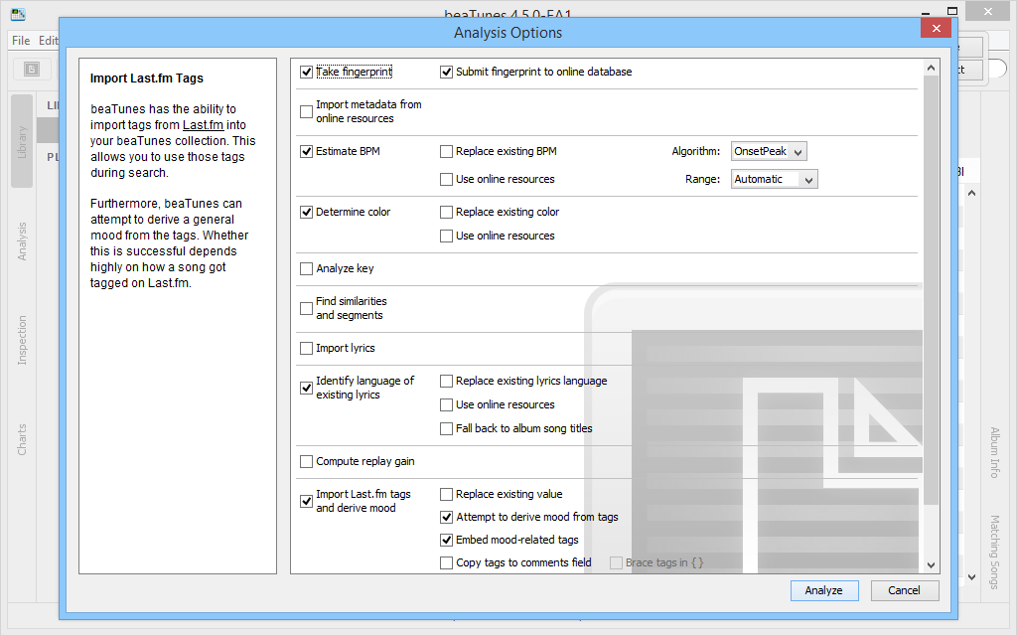This screenshot has width=1017, height=636.
Task: Enable the Analyze key option
Action: point(307,268)
